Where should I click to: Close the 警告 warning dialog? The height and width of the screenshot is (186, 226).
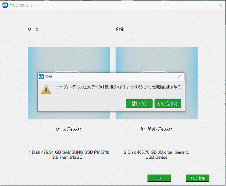point(179,77)
